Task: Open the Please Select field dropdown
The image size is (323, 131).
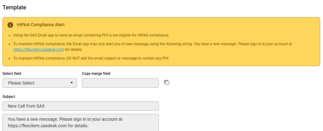Action: coord(39,83)
